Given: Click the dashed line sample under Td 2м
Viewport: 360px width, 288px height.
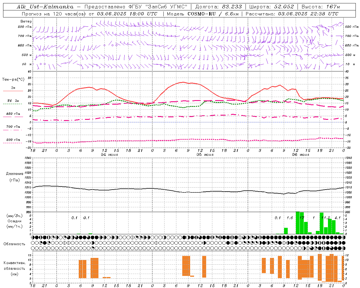Looking at the screenshot, I should (13, 104).
